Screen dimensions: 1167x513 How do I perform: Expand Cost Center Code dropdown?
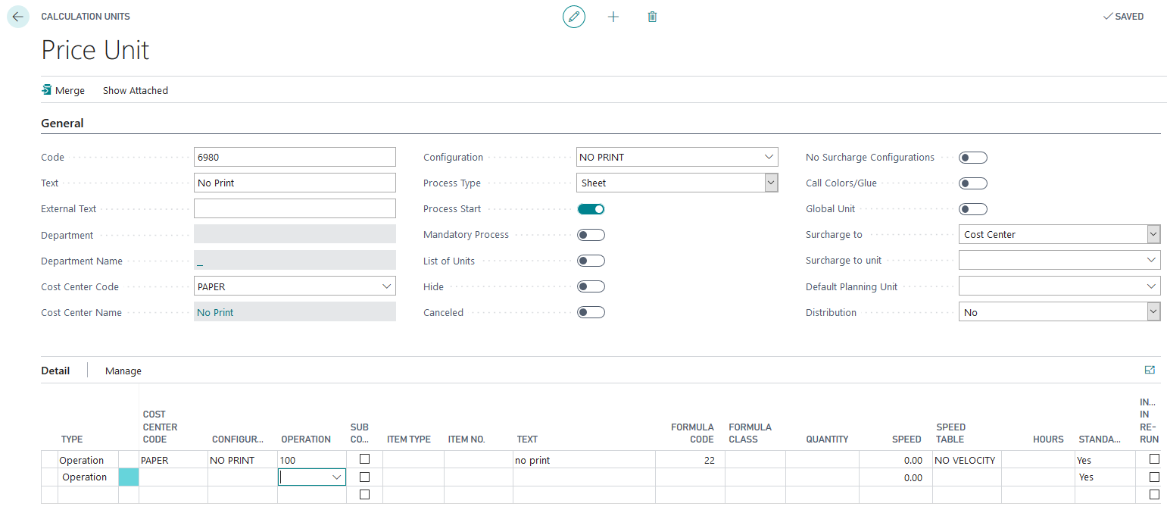(x=387, y=286)
